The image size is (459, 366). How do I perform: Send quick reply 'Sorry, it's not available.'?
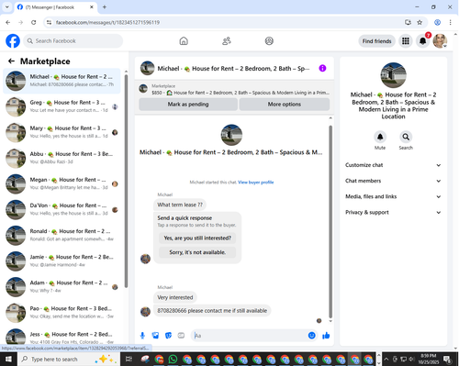[197, 252]
